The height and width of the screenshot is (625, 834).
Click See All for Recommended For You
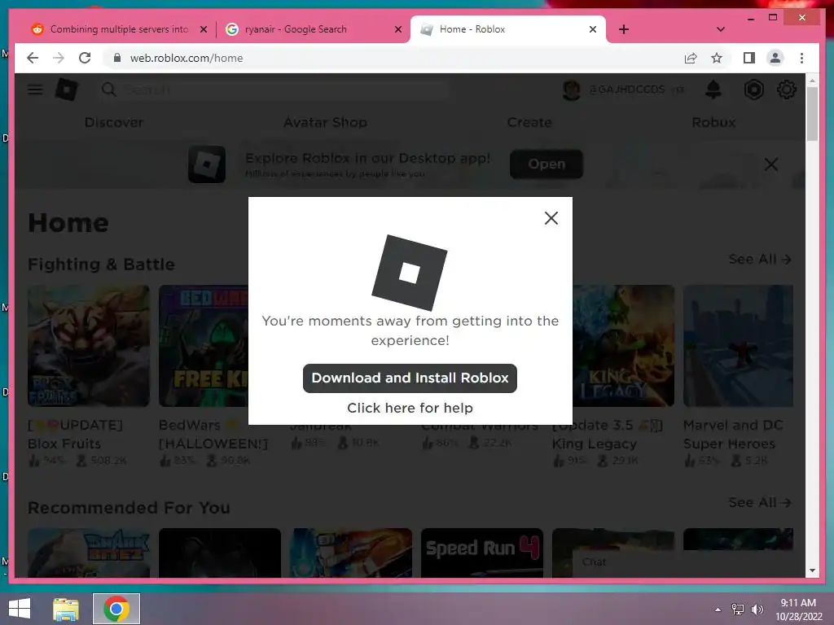(x=760, y=502)
